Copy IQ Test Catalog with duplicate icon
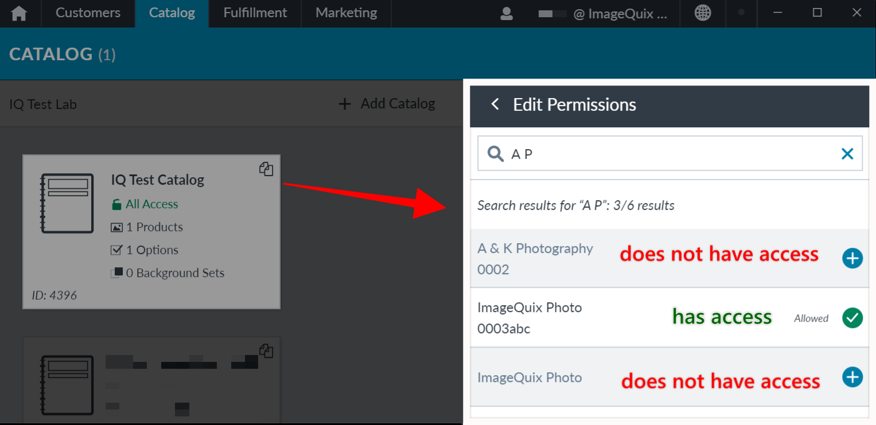 266,169
